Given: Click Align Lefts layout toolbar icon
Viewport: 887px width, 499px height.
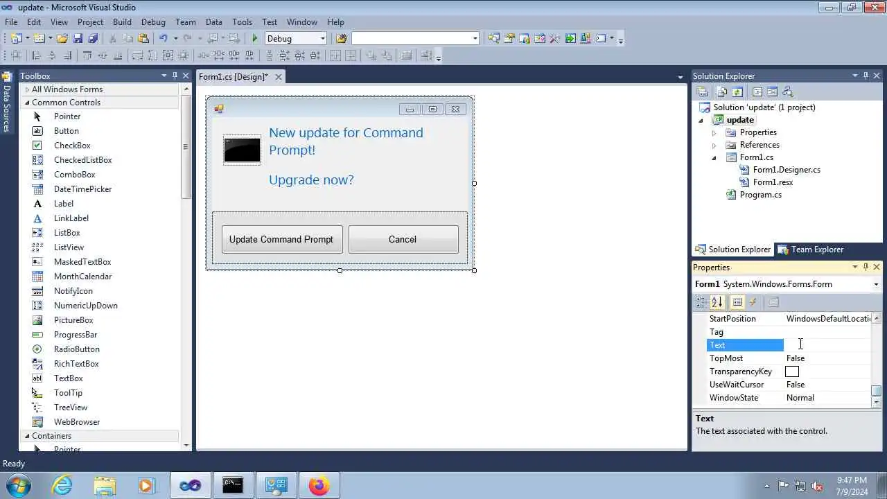Looking at the screenshot, I should coord(37,56).
